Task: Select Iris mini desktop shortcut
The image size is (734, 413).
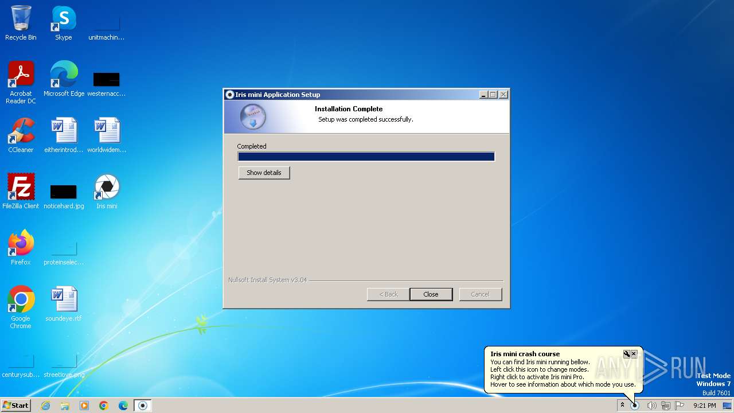Action: click(x=107, y=192)
